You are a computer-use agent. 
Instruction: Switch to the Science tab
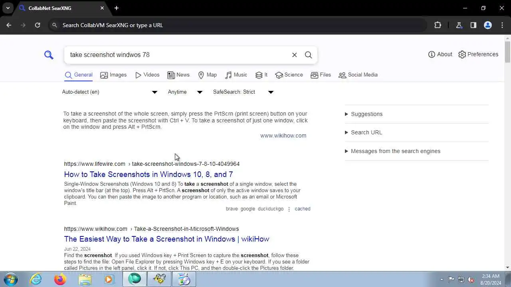(x=289, y=75)
